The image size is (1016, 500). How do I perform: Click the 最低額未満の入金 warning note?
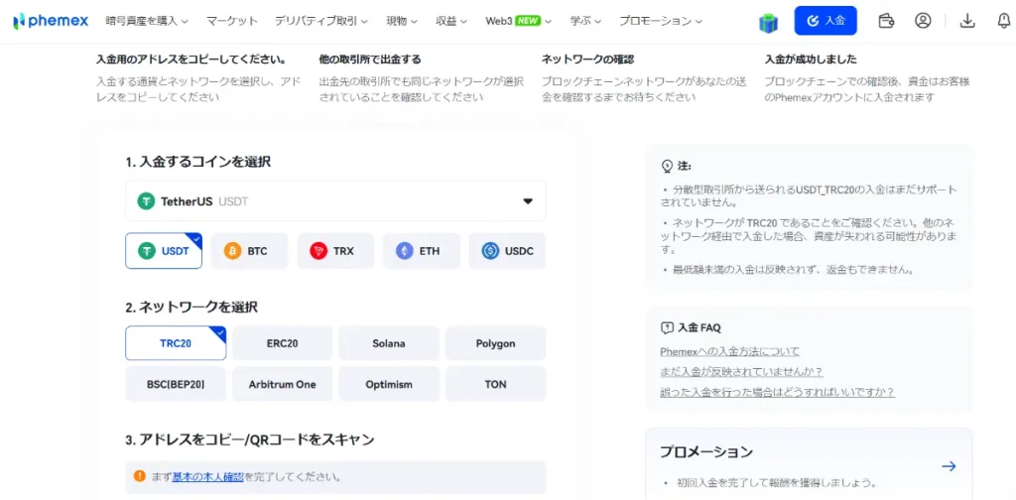coord(795,270)
